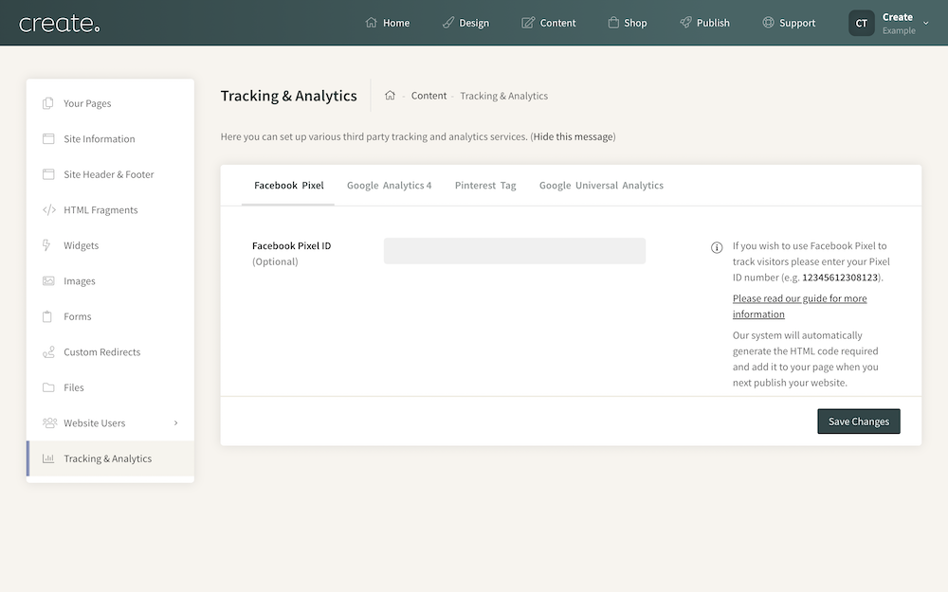948x592 pixels.
Task: Focus the Facebook Pixel ID input field
Action: coord(515,251)
